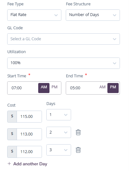
Task: Click the plus icon beside Add another Day
Action: point(9,163)
